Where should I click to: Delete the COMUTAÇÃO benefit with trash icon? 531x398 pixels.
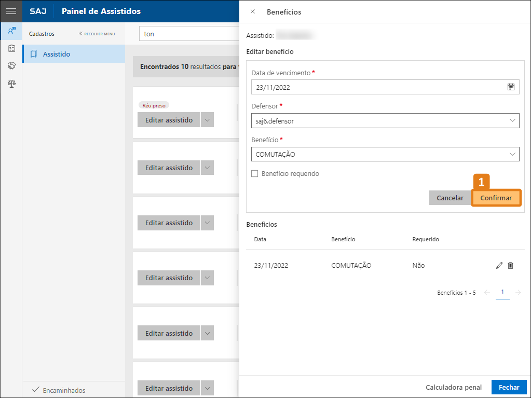point(510,265)
